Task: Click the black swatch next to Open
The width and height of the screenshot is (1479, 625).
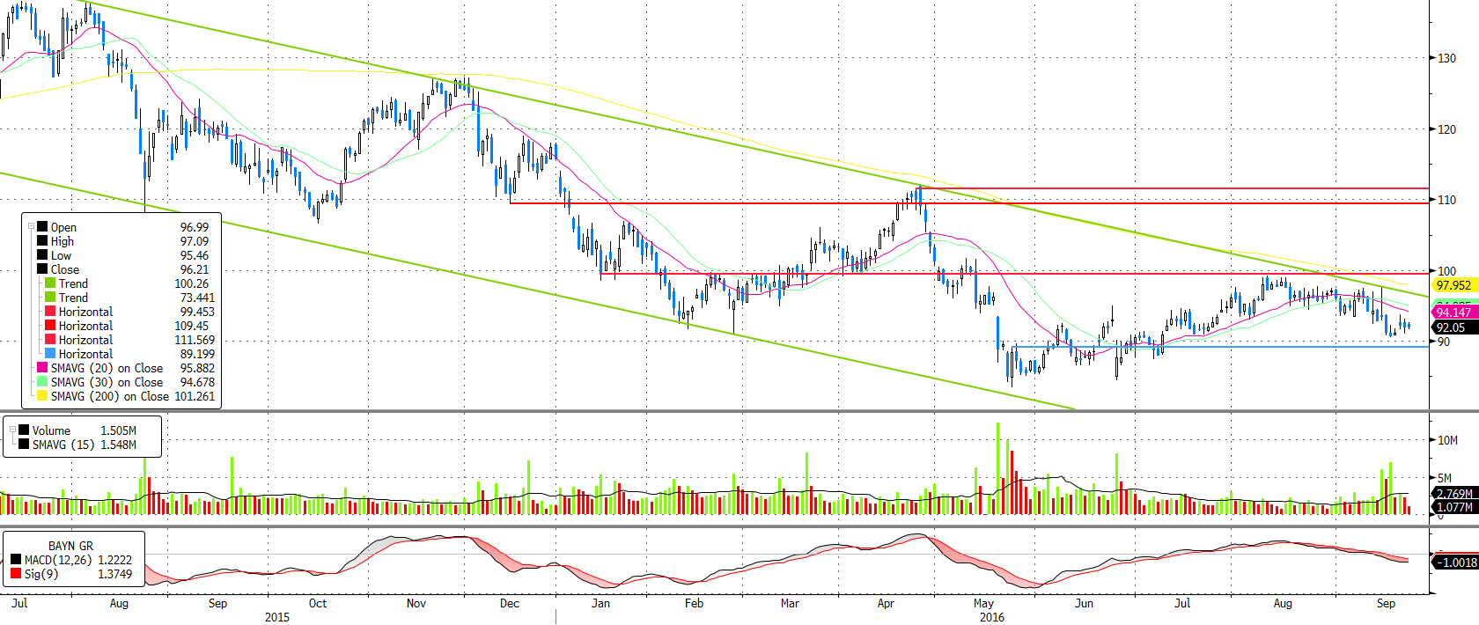Action: pyautogui.click(x=42, y=226)
